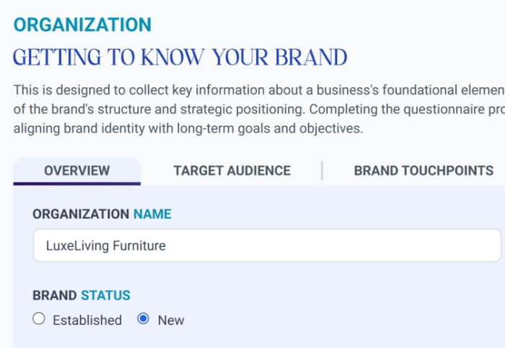The width and height of the screenshot is (505, 348).
Task: Choose the Established brand status radio button
Action: [39, 319]
